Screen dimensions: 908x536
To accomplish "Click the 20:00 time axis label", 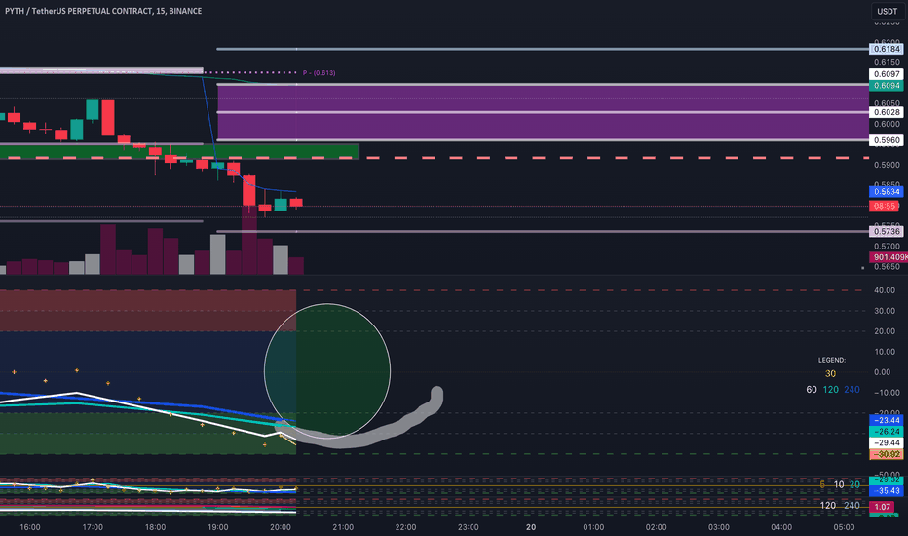I will pos(281,527).
